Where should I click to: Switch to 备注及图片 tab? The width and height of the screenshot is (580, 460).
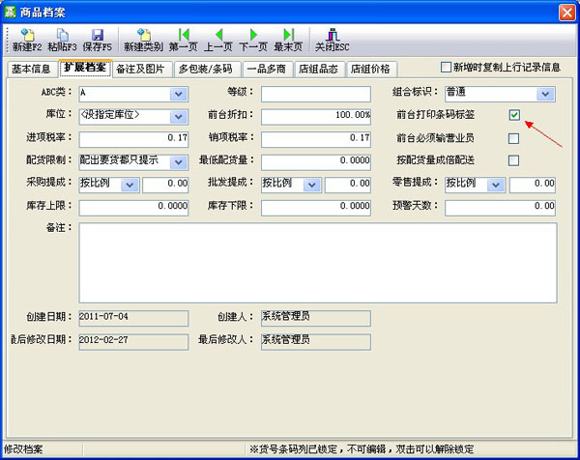point(140,70)
